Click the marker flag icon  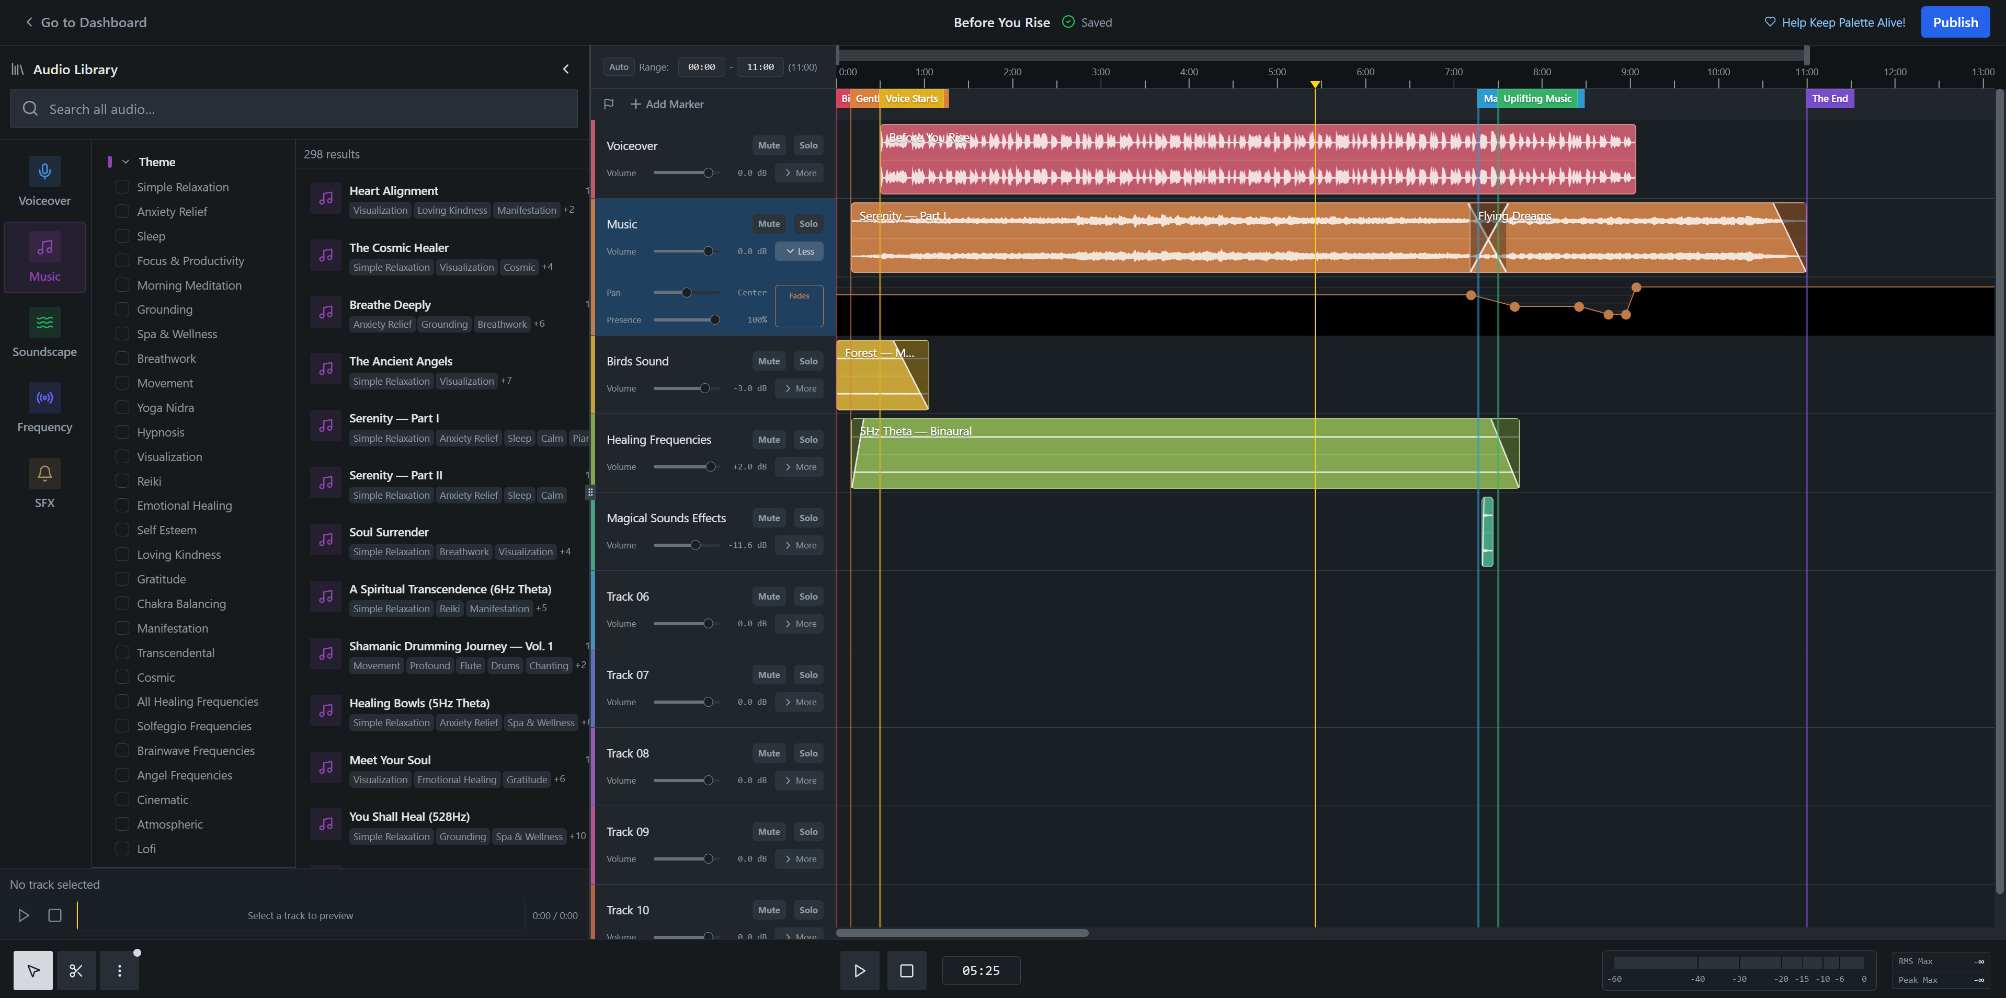609,104
